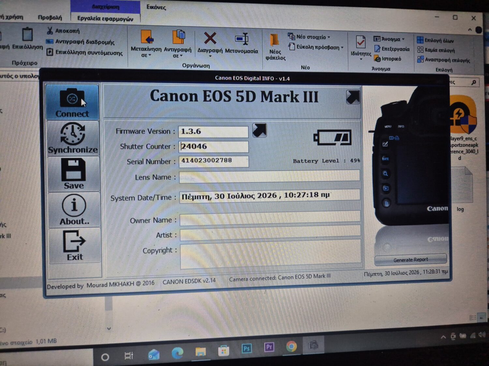
Task: Switch Explorer to details view icon
Action: coord(472,317)
